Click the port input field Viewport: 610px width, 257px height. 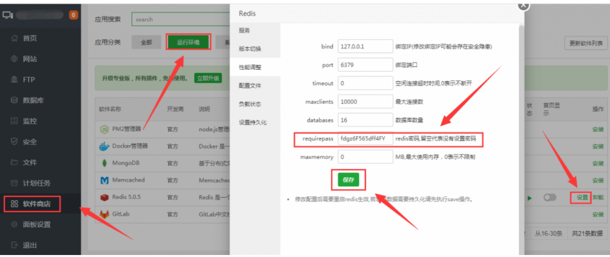coord(365,65)
